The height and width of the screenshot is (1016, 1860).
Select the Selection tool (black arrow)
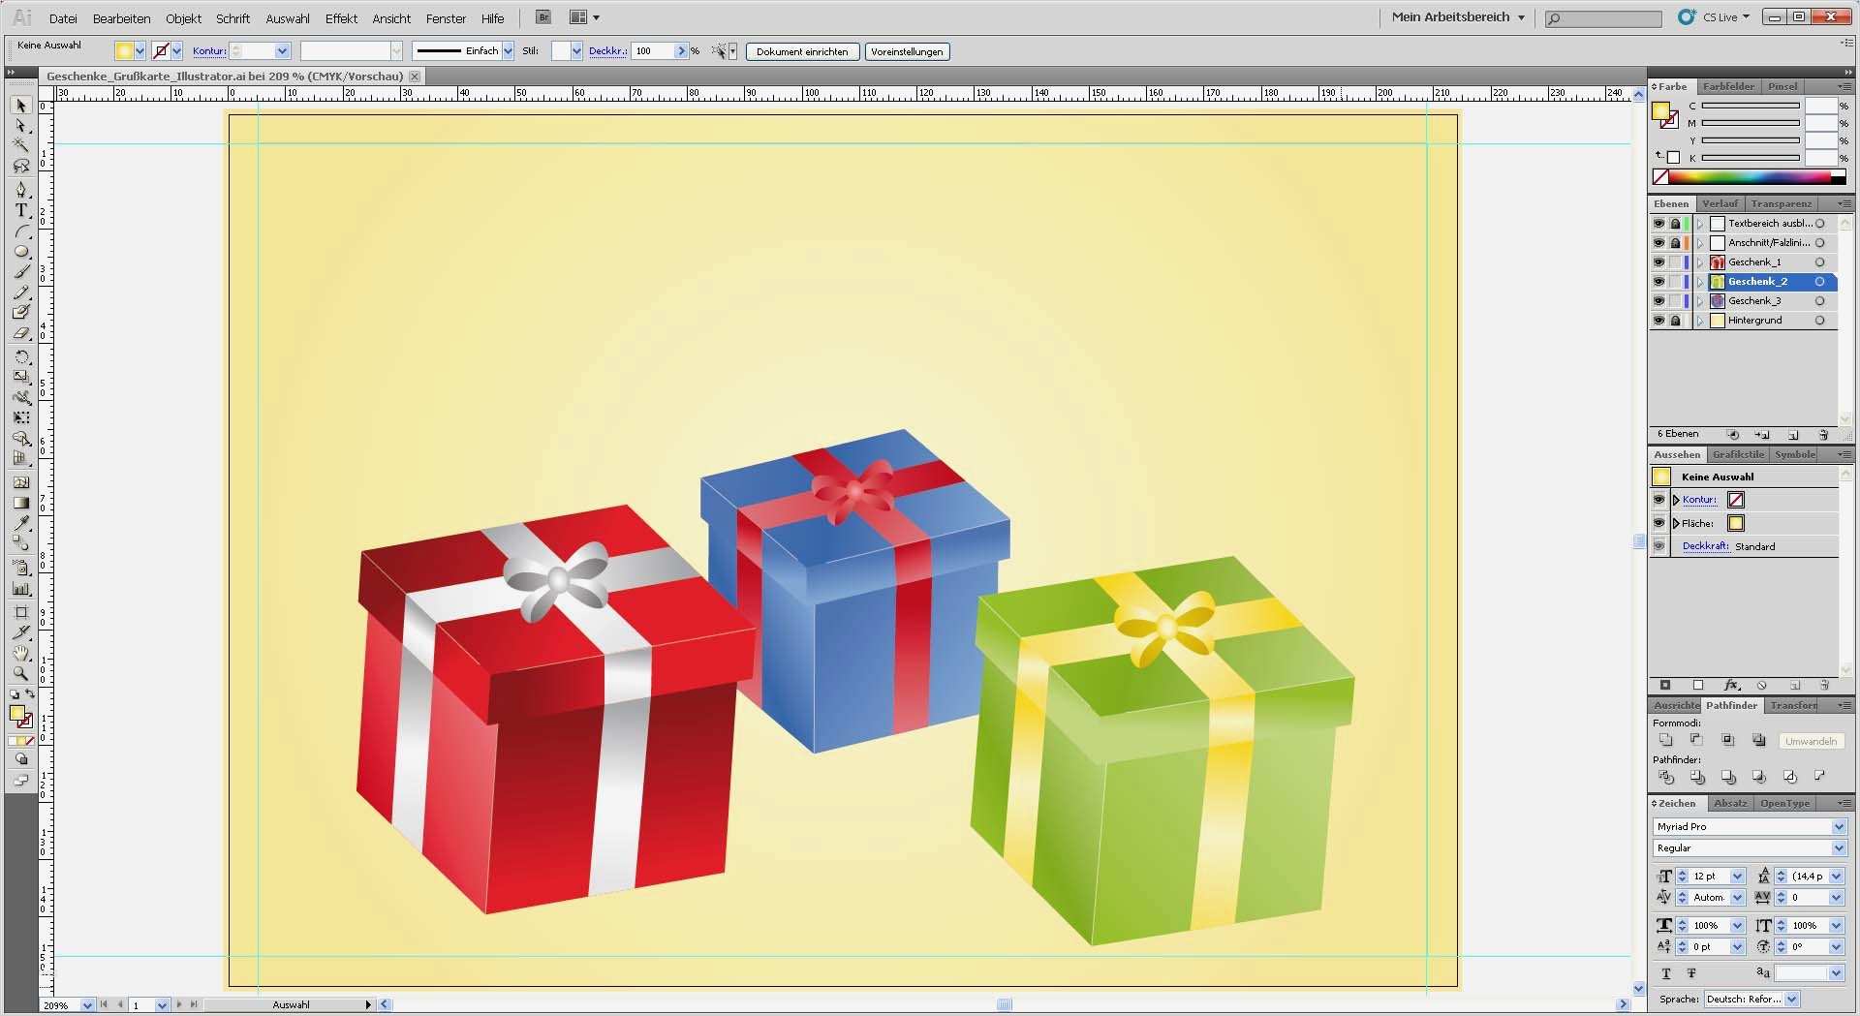click(21, 105)
